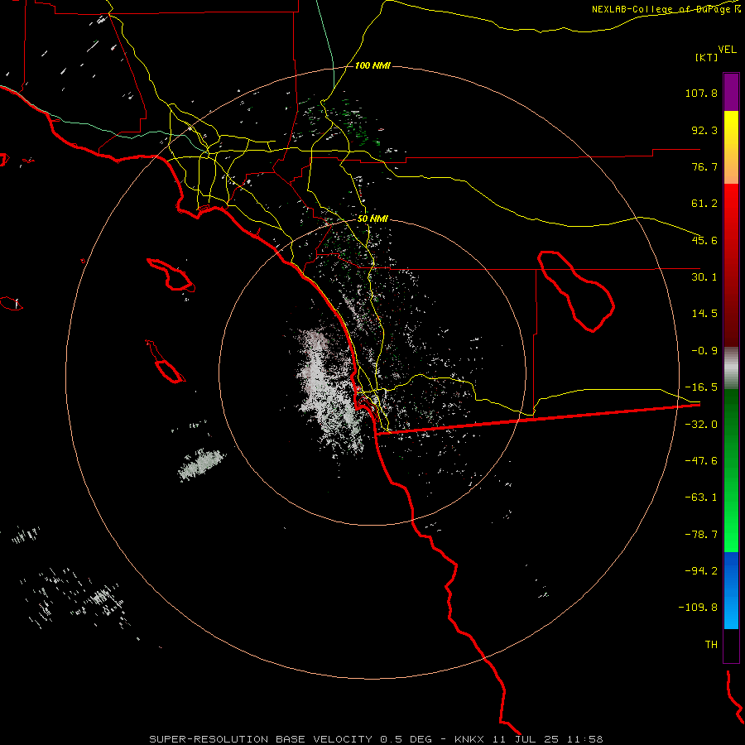The width and height of the screenshot is (745, 745).
Task: Select the 45.6 legend value
Action: pyautogui.click(x=704, y=240)
